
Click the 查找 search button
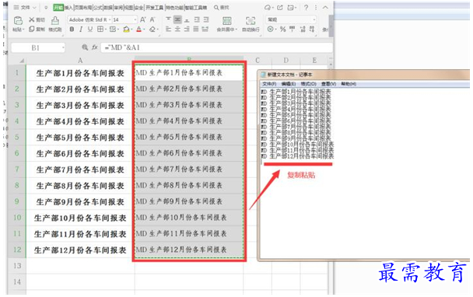point(222,8)
